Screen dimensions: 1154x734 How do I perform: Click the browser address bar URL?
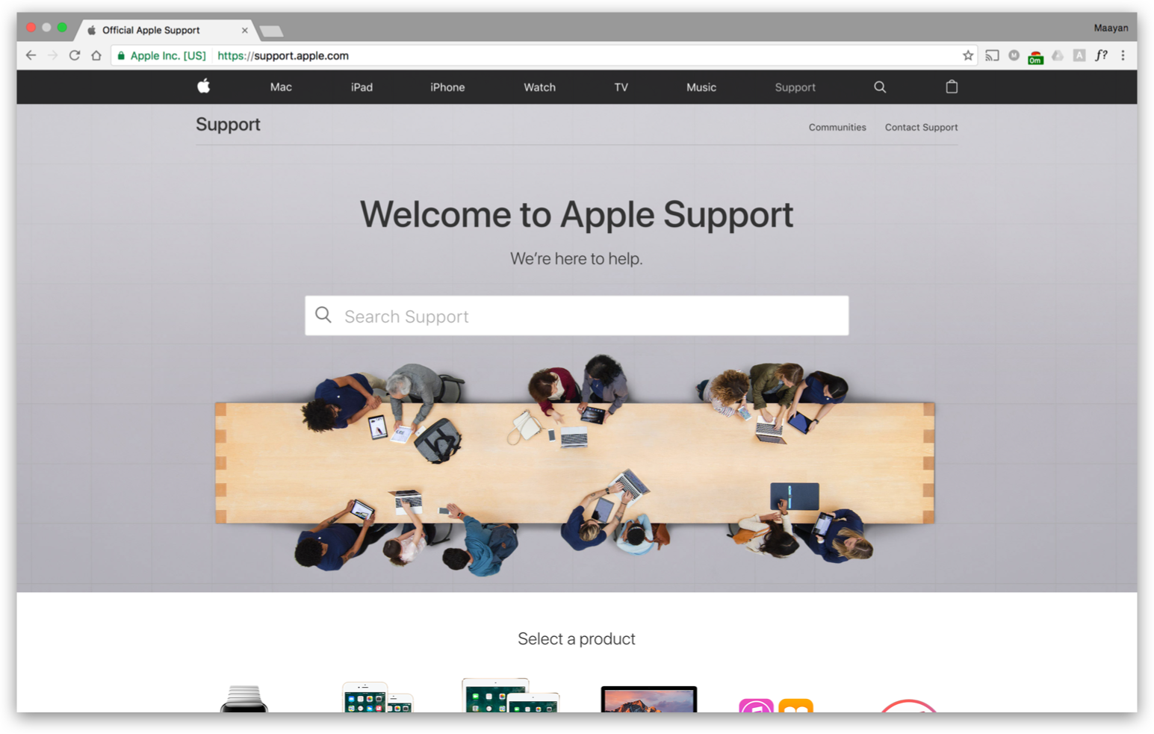point(283,55)
